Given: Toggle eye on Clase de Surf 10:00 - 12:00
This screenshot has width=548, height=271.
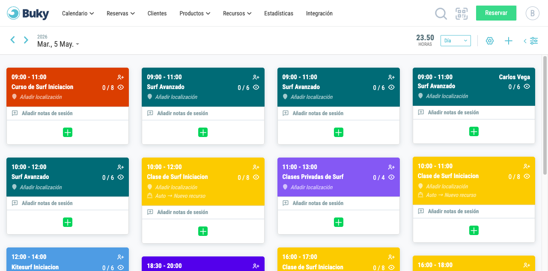Looking at the screenshot, I should click(x=256, y=177).
